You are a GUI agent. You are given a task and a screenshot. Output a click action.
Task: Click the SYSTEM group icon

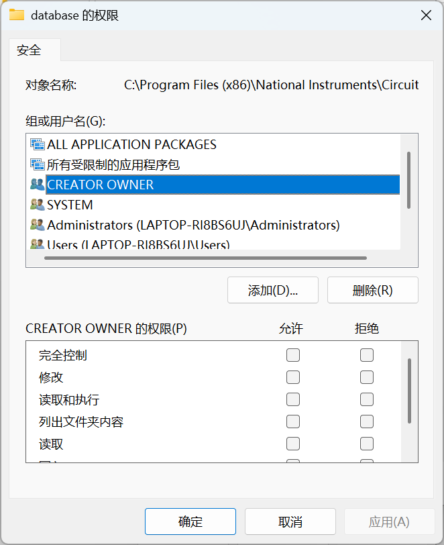point(37,205)
